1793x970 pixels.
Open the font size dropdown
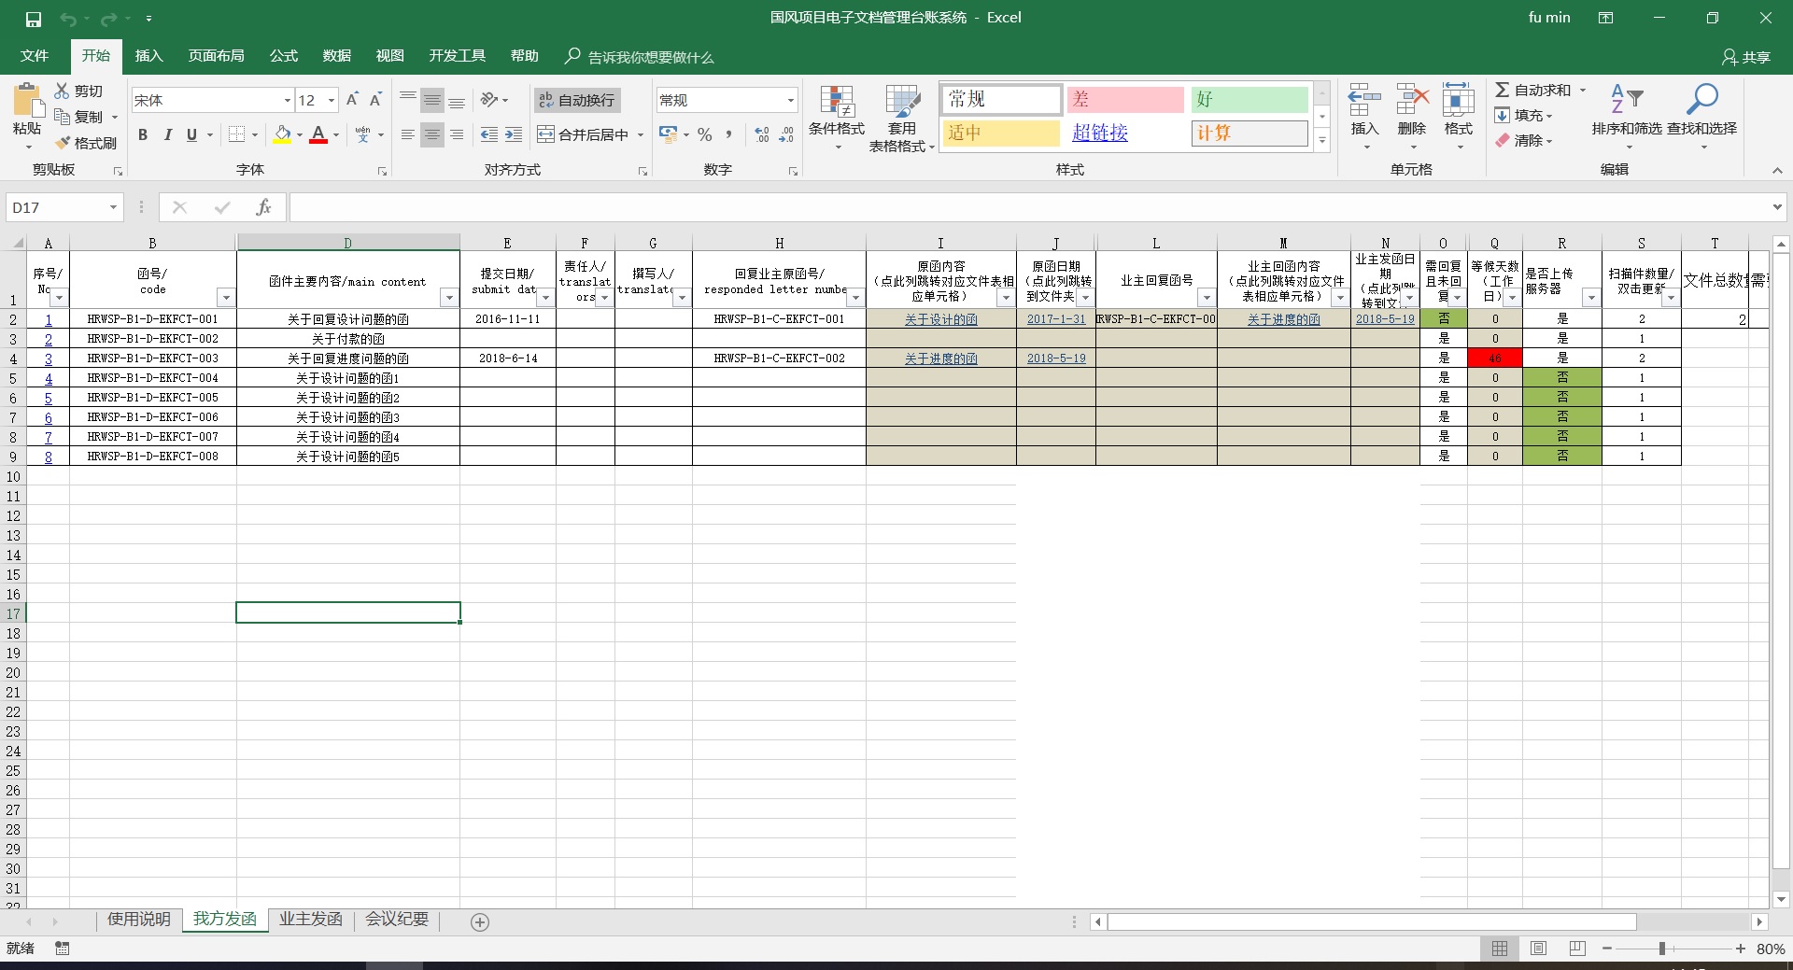coord(332,100)
